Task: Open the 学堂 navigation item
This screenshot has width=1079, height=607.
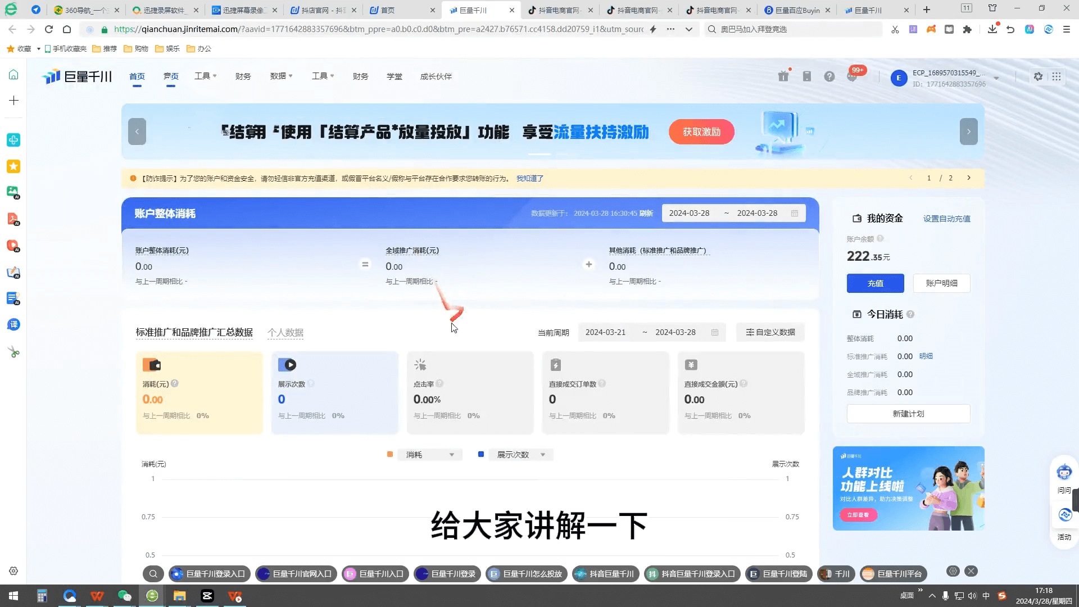Action: pos(395,76)
